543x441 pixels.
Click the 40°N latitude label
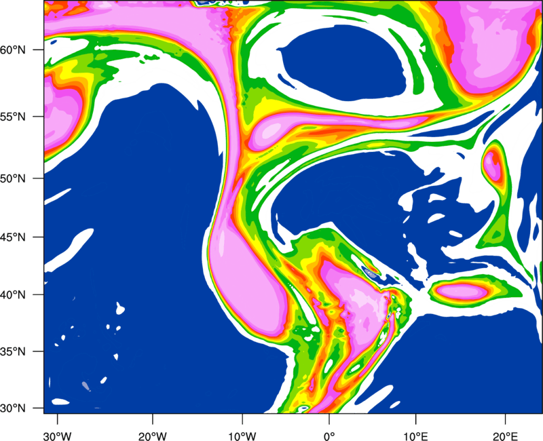13,295
